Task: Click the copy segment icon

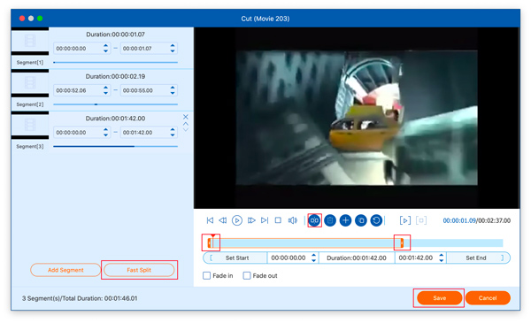Action: (361, 220)
